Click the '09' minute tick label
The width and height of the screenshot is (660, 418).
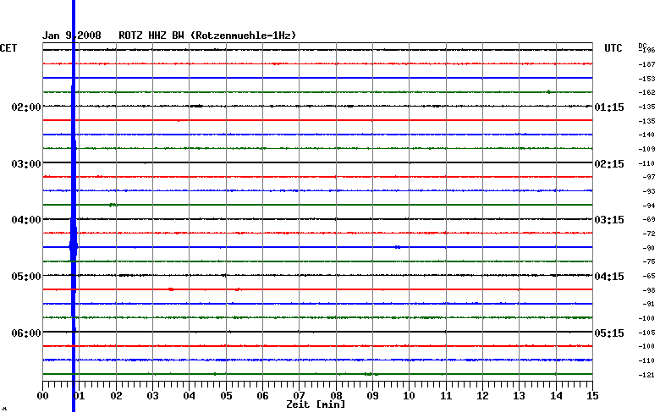pos(372,396)
